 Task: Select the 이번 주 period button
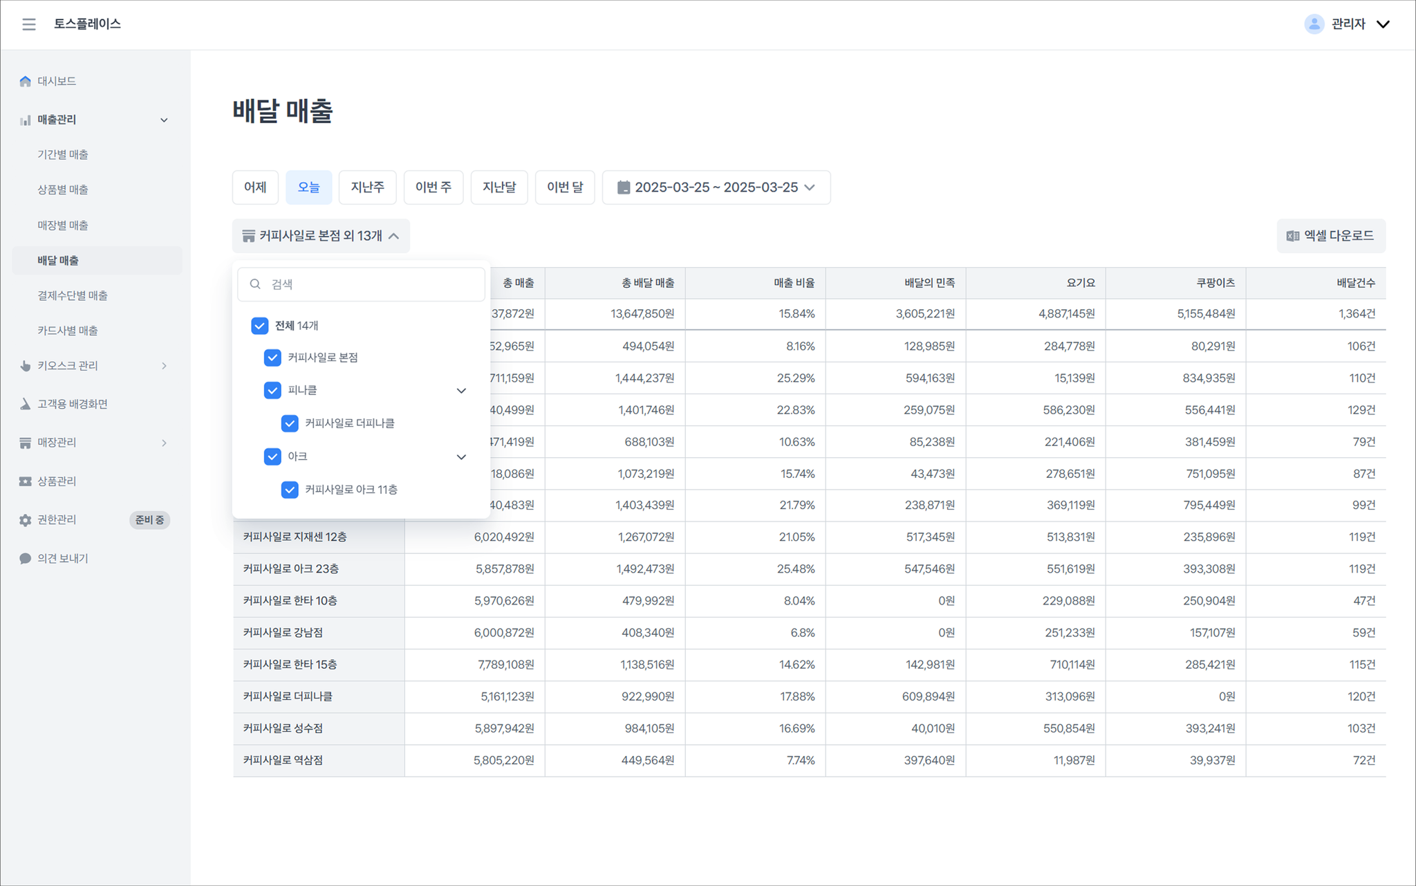(434, 187)
